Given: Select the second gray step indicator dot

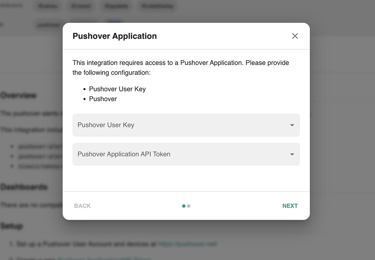Looking at the screenshot, I should click(x=189, y=206).
